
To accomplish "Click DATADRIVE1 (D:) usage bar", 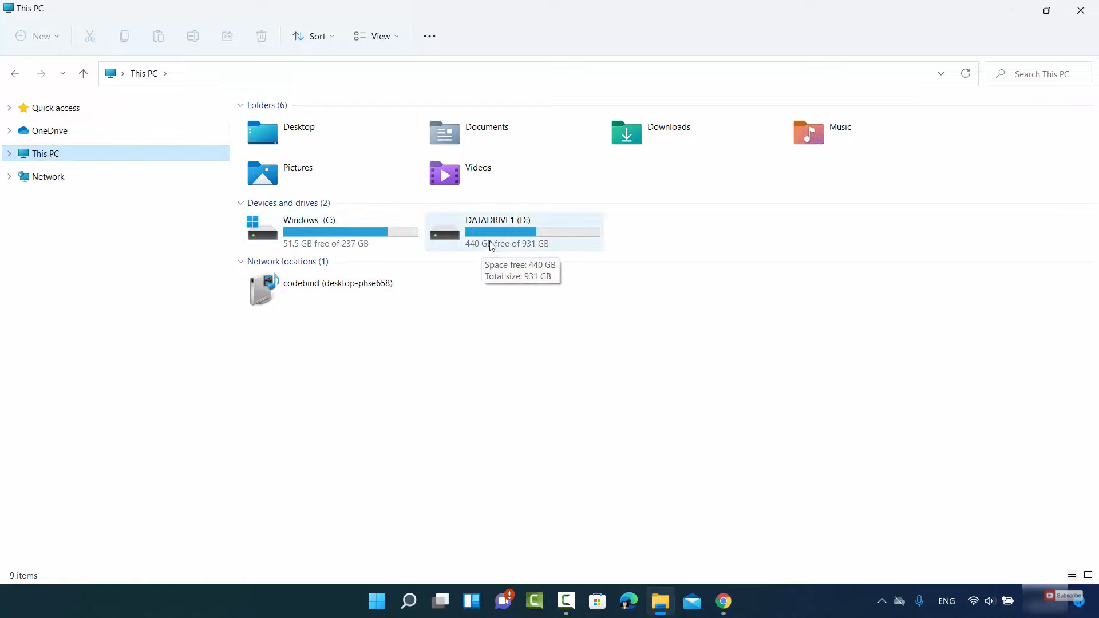I will click(532, 232).
